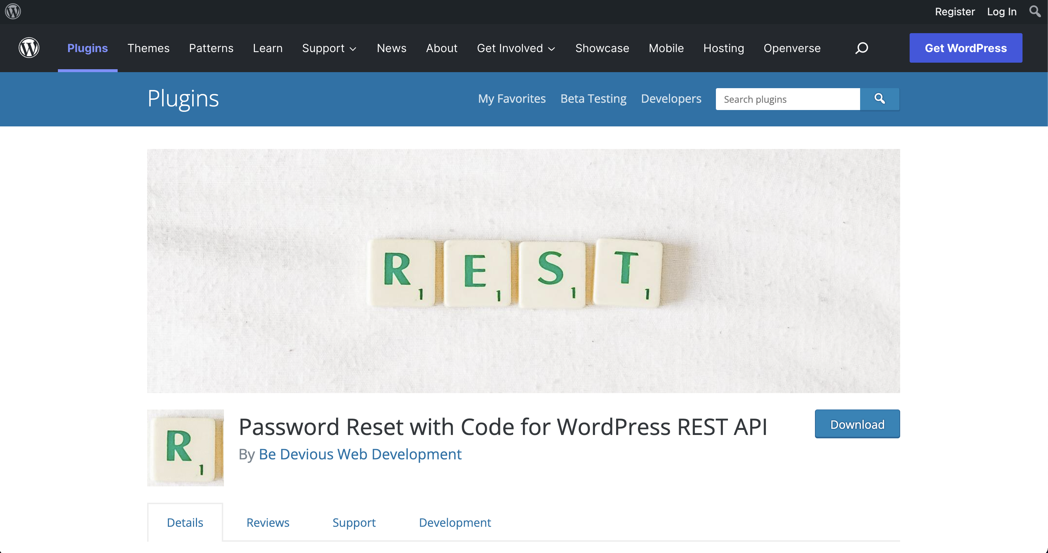The width and height of the screenshot is (1048, 553).
Task: Click the Get WordPress button
Action: pos(965,48)
